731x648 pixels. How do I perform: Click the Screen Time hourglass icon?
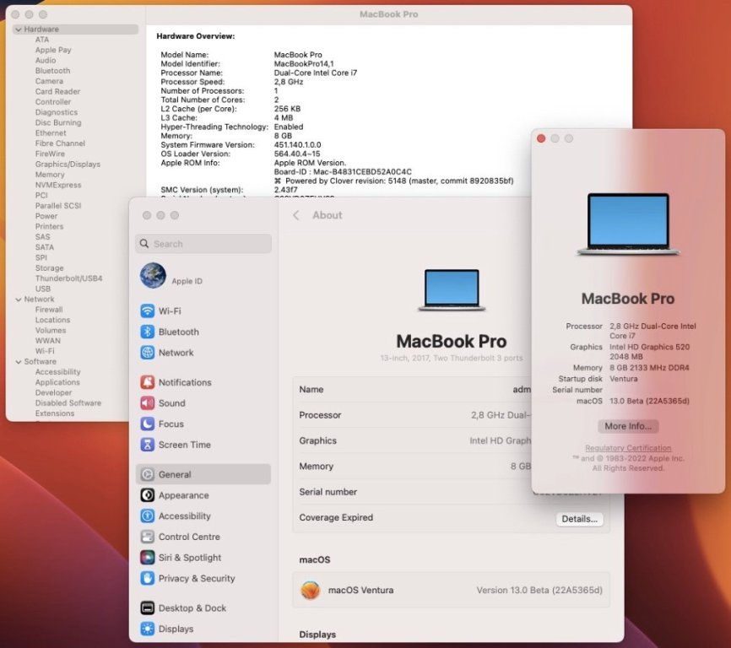(x=148, y=445)
